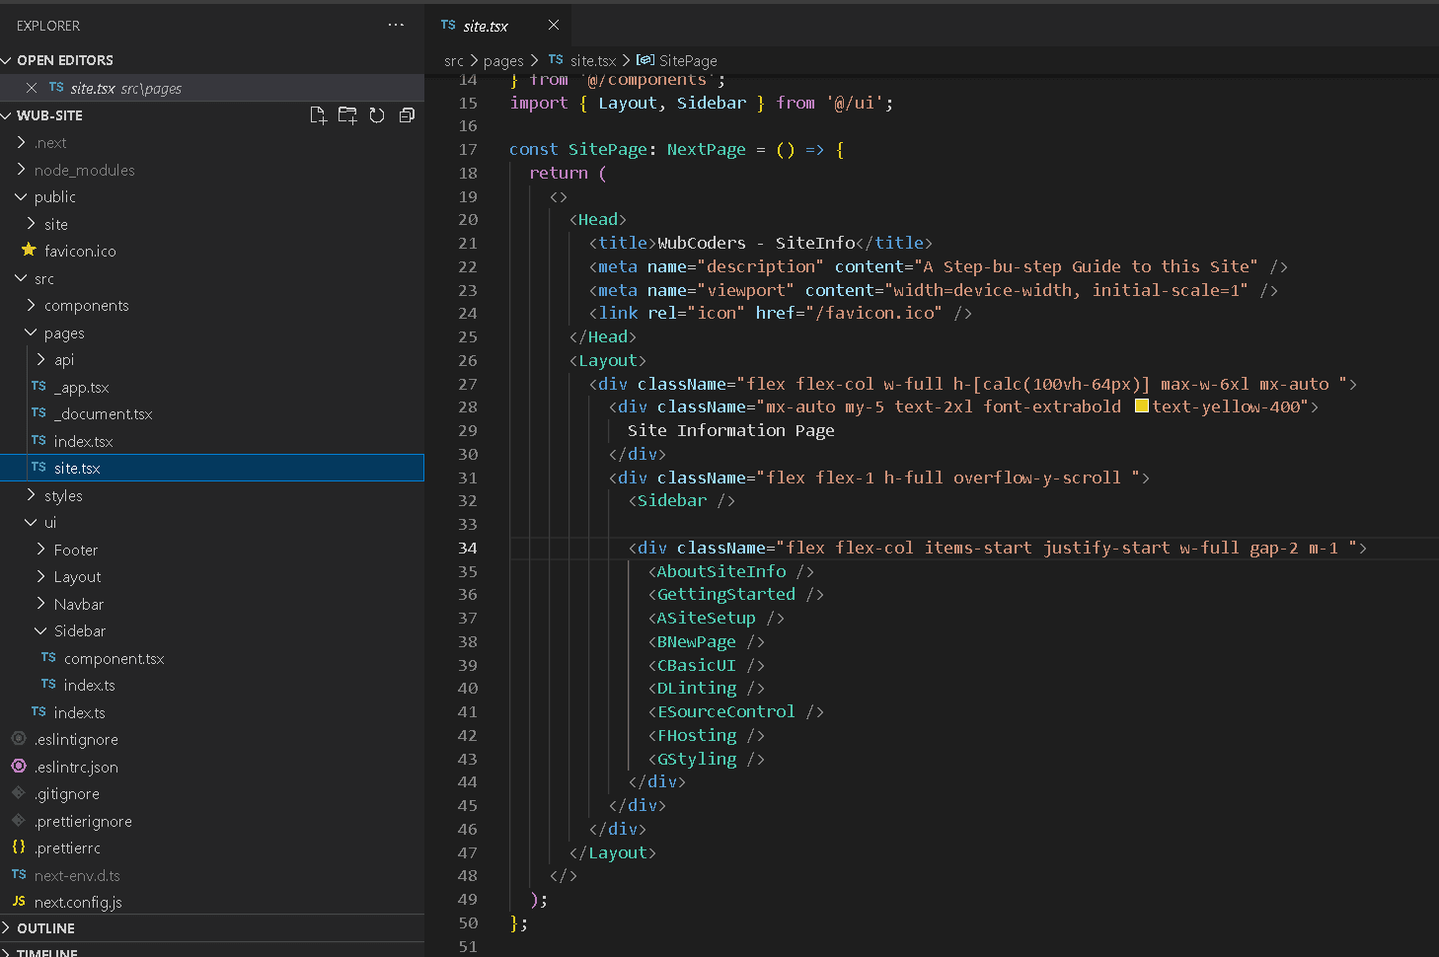1439x957 pixels.
Task: Collapse the Sidebar folder
Action: point(79,631)
